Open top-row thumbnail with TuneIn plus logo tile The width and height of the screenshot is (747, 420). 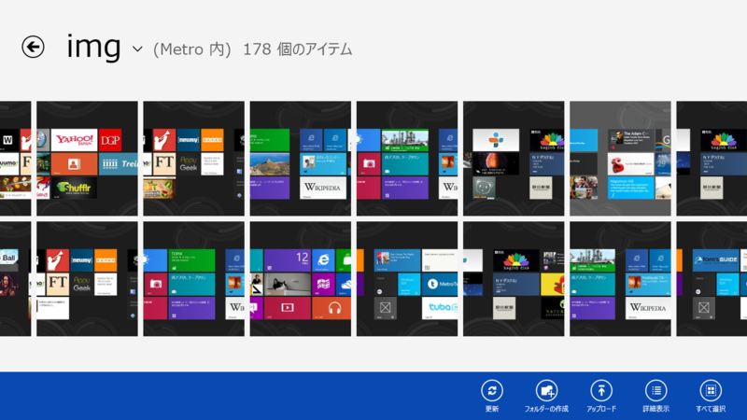(x=514, y=159)
